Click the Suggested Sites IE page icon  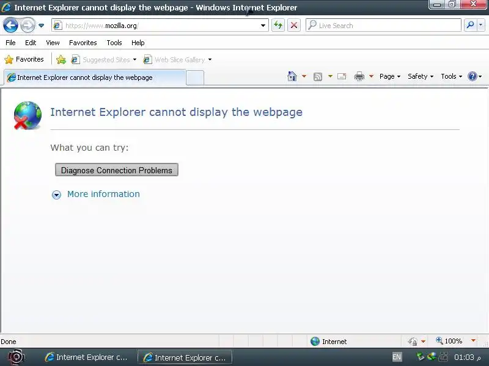[x=75, y=59]
